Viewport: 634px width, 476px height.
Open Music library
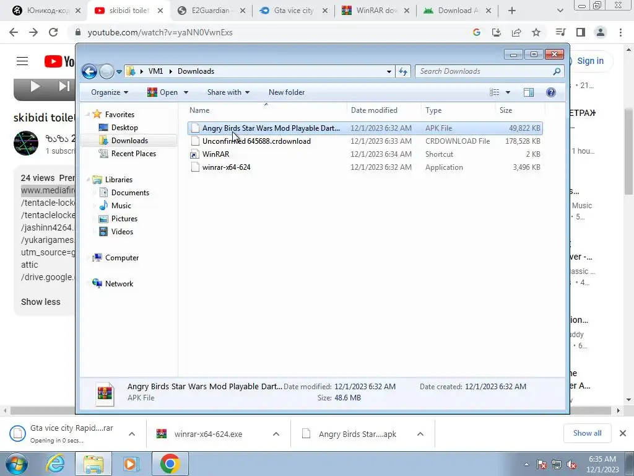pos(121,206)
